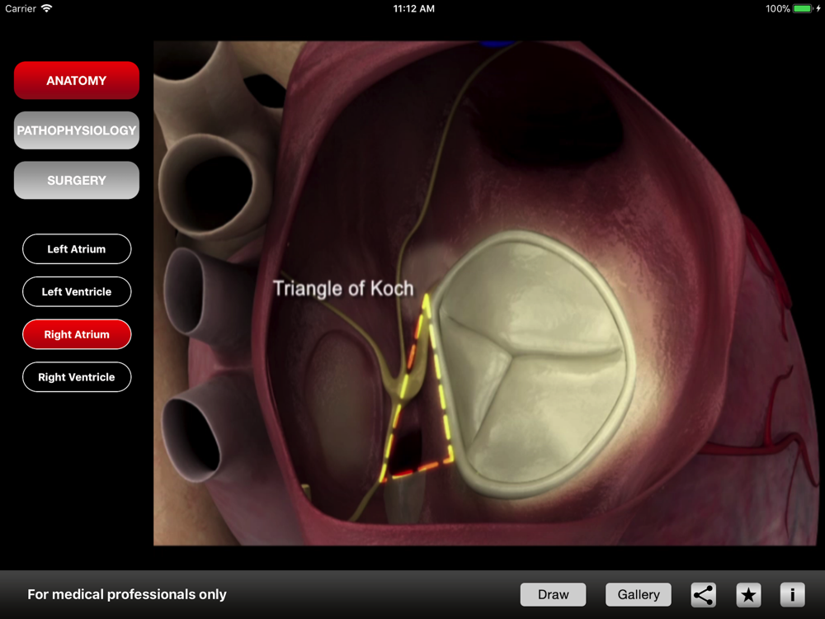Switch to the SURGERY tab
Image resolution: width=825 pixels, height=619 pixels.
pyautogui.click(x=77, y=180)
